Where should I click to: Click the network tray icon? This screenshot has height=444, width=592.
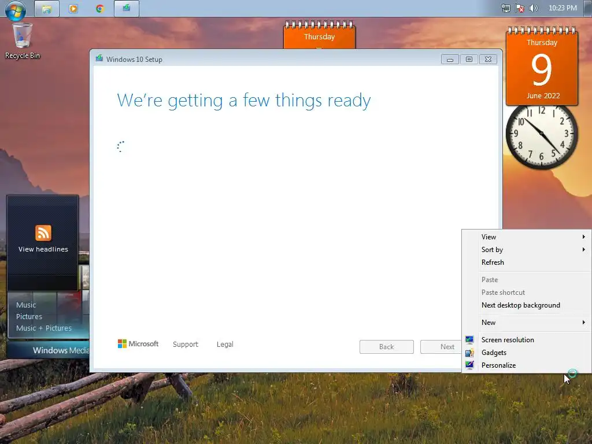505,8
